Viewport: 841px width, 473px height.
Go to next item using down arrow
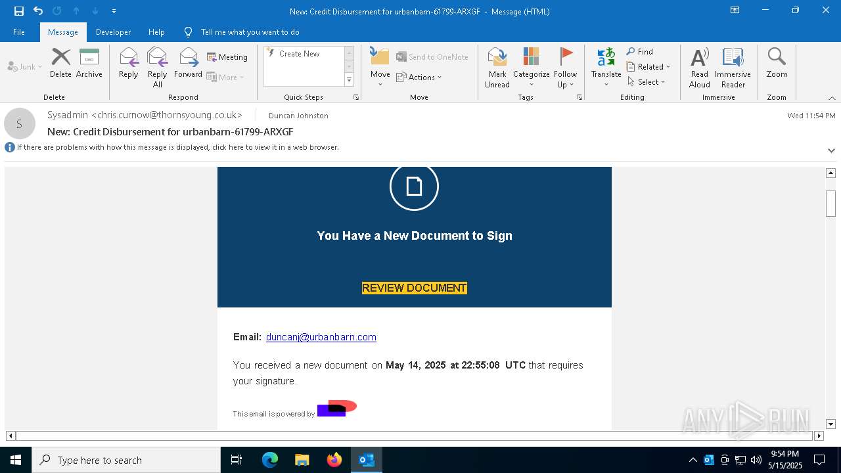coord(95,11)
